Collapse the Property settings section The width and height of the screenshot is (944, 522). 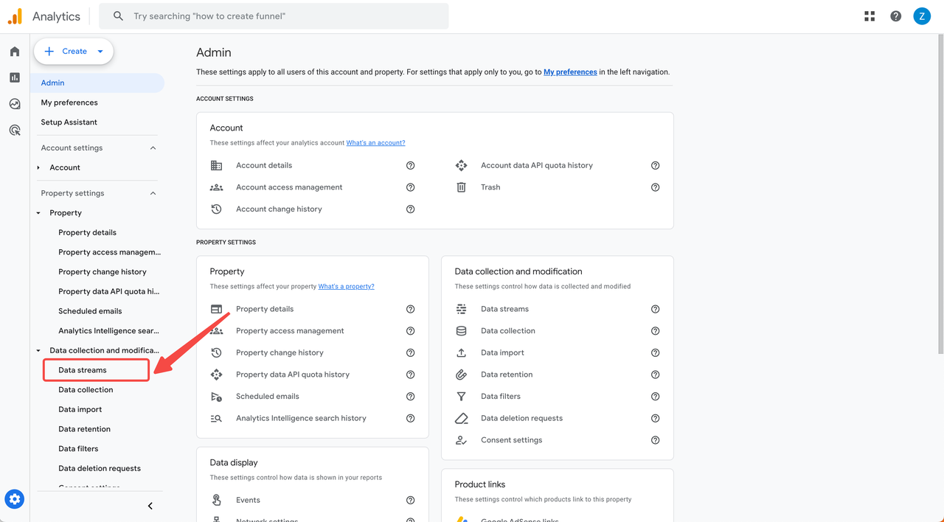click(x=153, y=193)
